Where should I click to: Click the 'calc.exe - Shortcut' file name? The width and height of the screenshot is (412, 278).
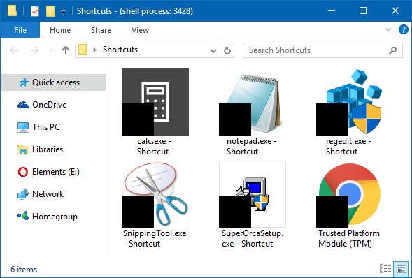coord(154,146)
